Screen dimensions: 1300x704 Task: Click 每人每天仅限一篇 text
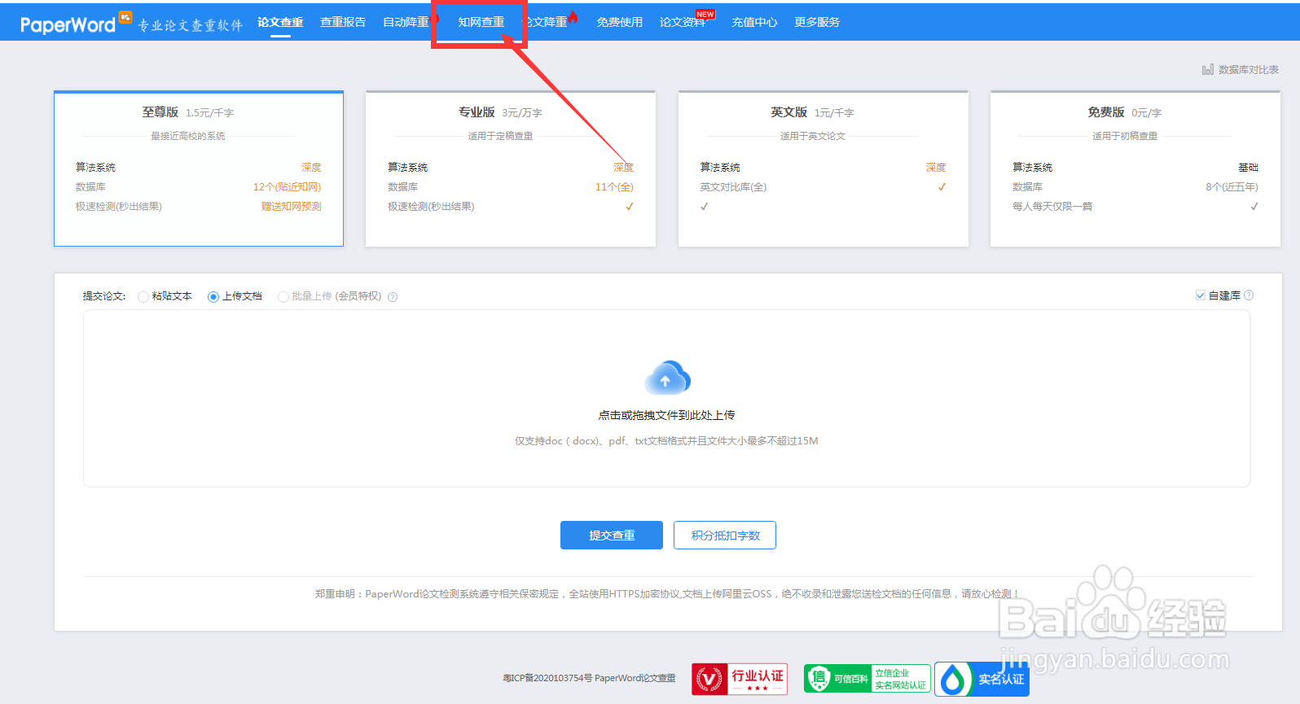click(1052, 207)
